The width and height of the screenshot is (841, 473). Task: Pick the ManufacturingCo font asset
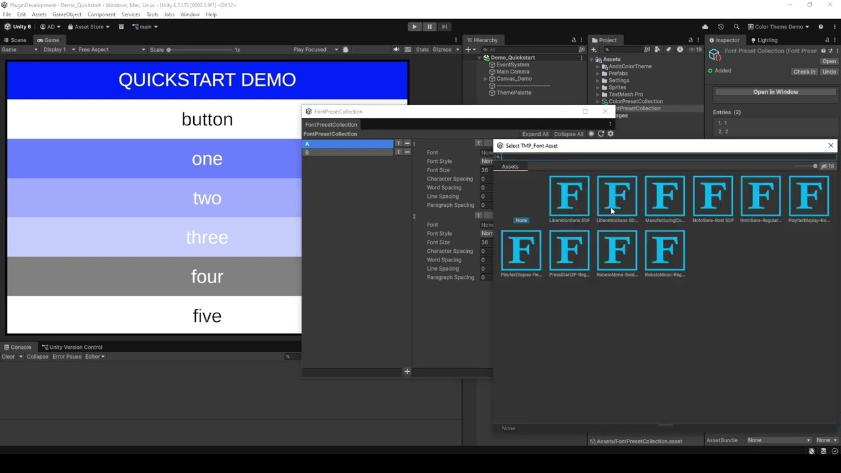665,200
